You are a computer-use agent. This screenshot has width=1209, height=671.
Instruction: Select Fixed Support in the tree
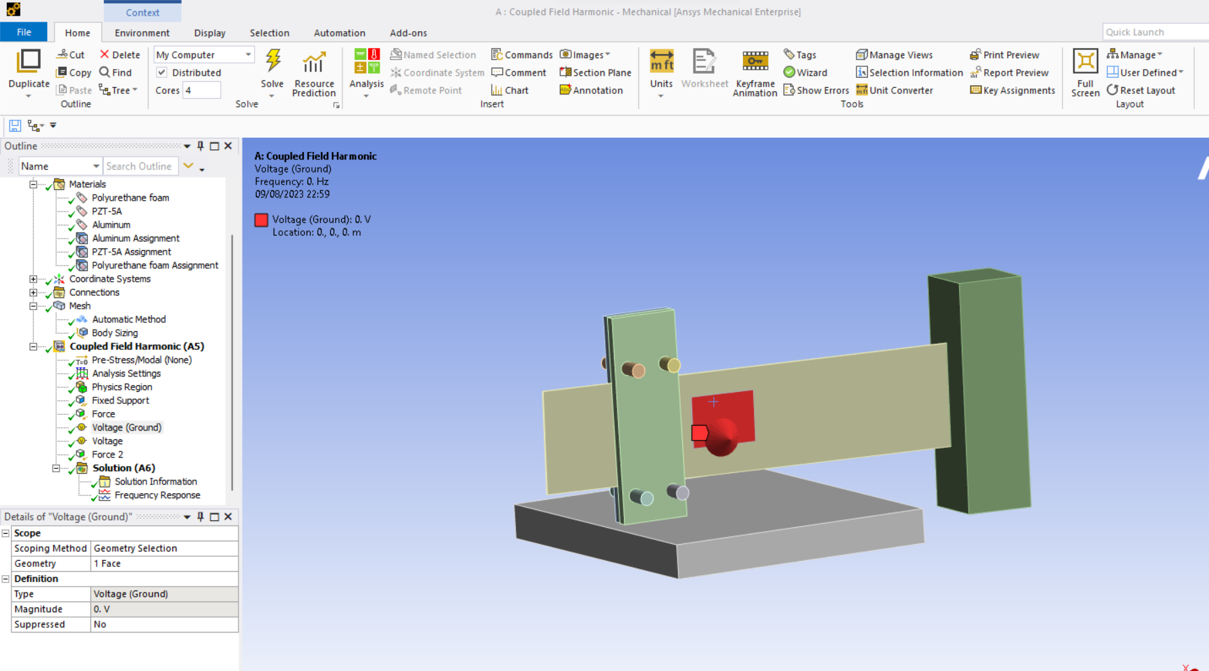(x=120, y=400)
